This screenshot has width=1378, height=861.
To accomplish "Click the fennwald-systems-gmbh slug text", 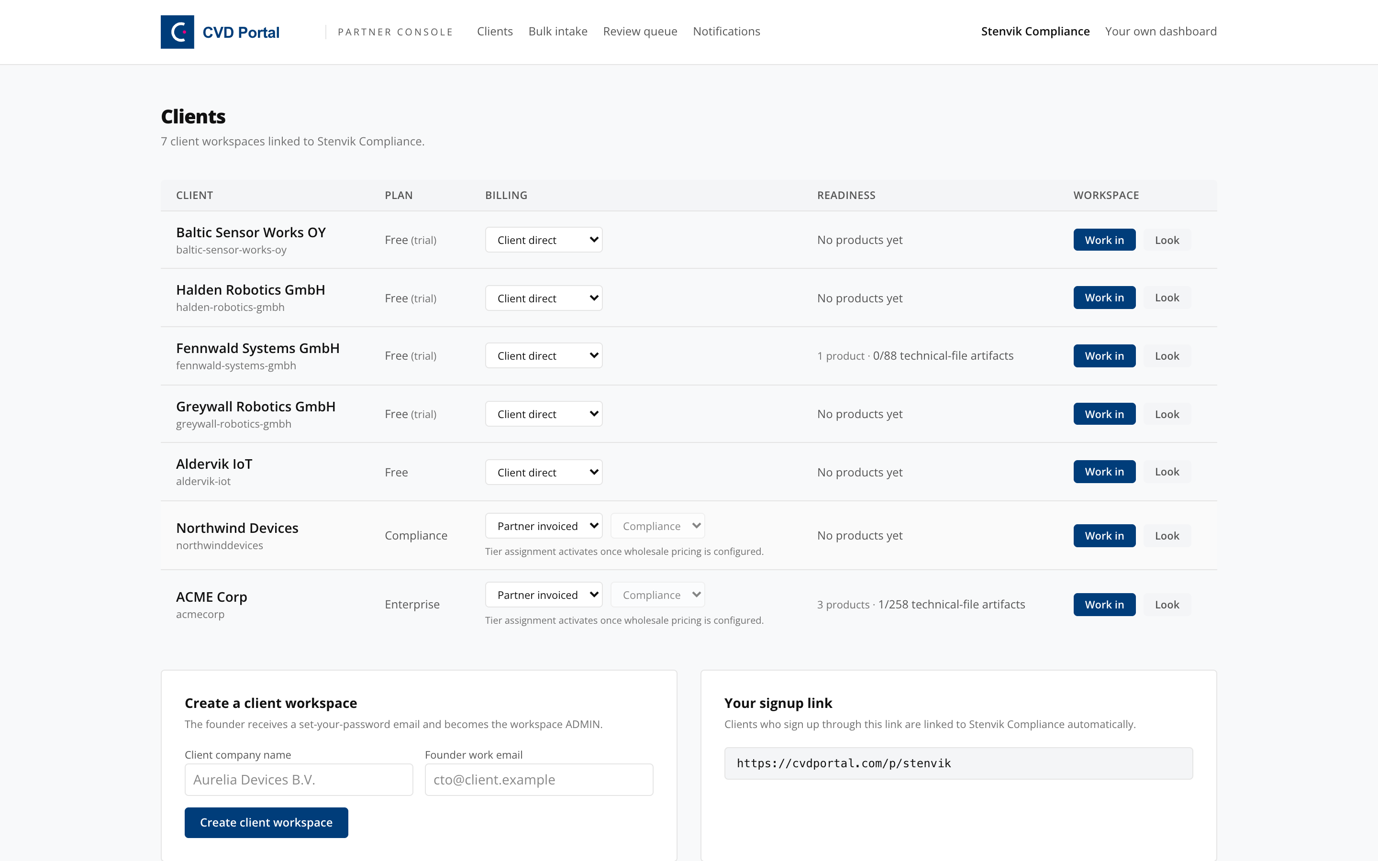I will [236, 365].
